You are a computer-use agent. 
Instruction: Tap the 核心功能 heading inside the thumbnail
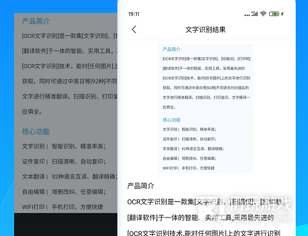pyautogui.click(x=171, y=120)
